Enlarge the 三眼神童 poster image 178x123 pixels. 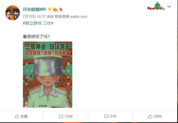coord(47,74)
